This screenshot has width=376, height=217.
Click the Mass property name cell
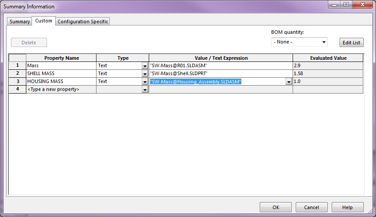click(x=61, y=65)
